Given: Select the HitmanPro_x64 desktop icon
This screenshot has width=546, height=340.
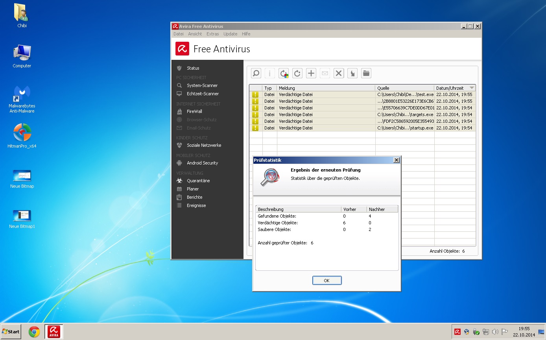Looking at the screenshot, I should point(22,136).
